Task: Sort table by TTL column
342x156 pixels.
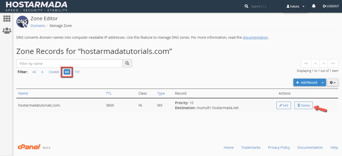Action: point(109,93)
